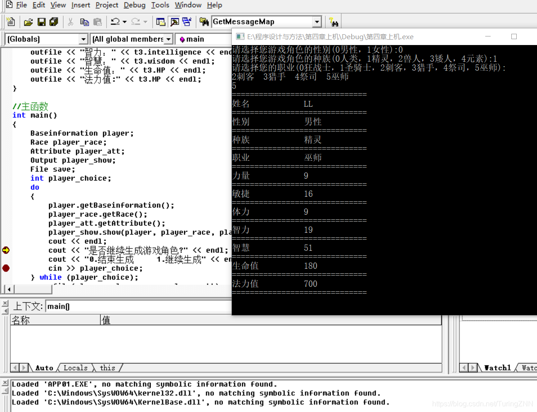
Task: Cut selection using scissors icon
Action: pos(71,22)
